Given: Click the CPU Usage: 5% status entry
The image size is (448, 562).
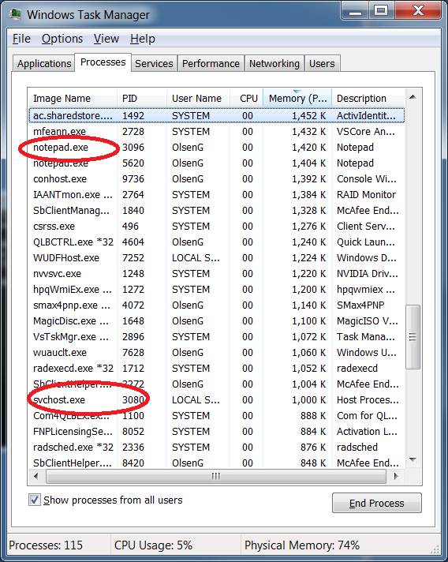Looking at the screenshot, I should click(153, 545).
